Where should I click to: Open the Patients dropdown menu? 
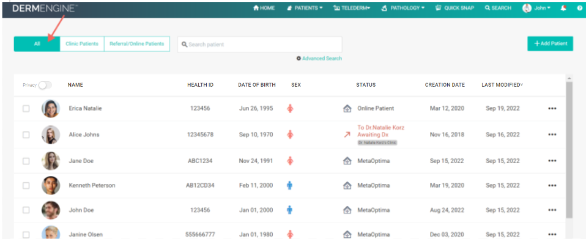305,8
